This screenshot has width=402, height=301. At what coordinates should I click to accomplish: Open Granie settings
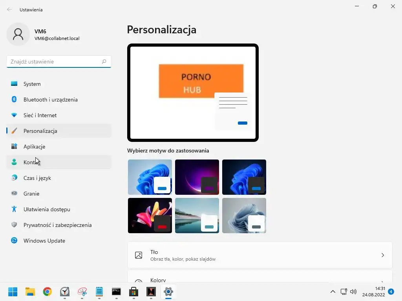click(x=59, y=194)
